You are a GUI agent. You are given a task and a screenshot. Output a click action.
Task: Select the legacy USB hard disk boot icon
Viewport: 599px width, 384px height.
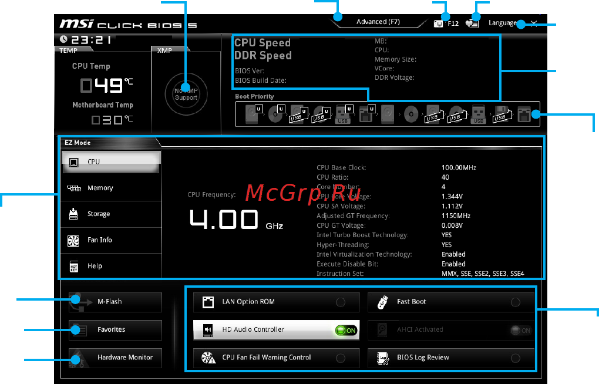(x=434, y=114)
